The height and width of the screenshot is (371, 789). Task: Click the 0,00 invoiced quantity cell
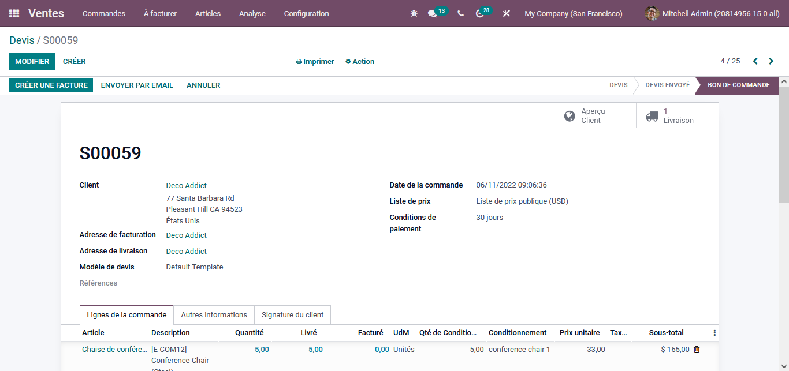[382, 350]
